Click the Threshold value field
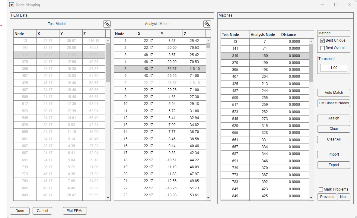The width and height of the screenshot is (357, 218). [x=333, y=68]
